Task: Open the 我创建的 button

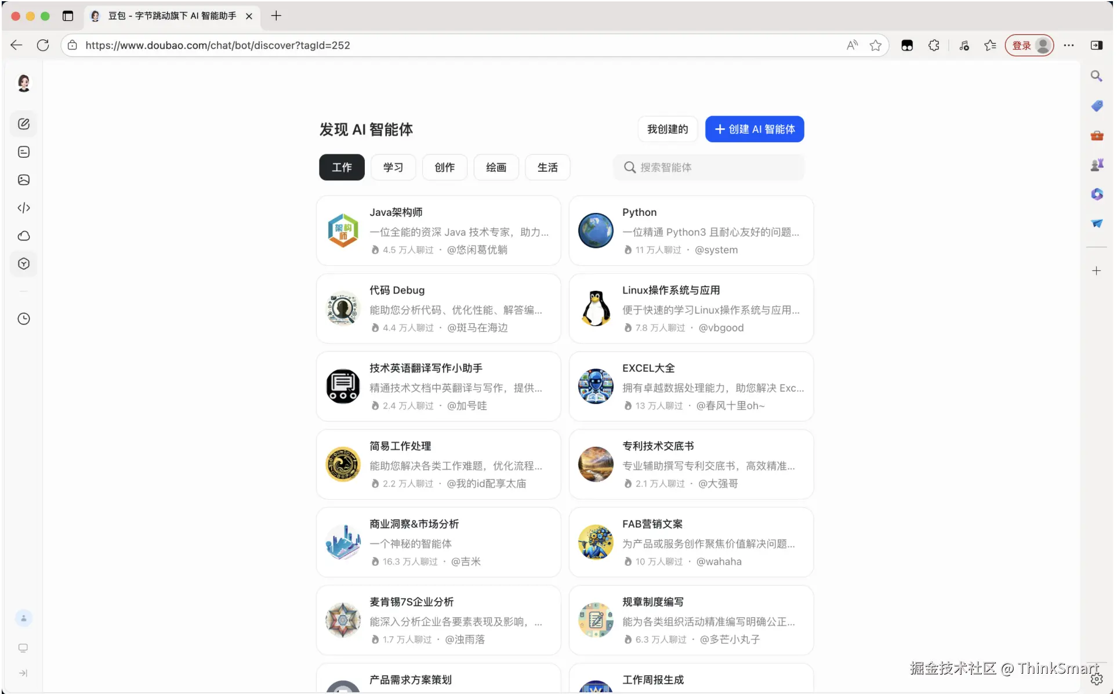Action: coord(667,129)
